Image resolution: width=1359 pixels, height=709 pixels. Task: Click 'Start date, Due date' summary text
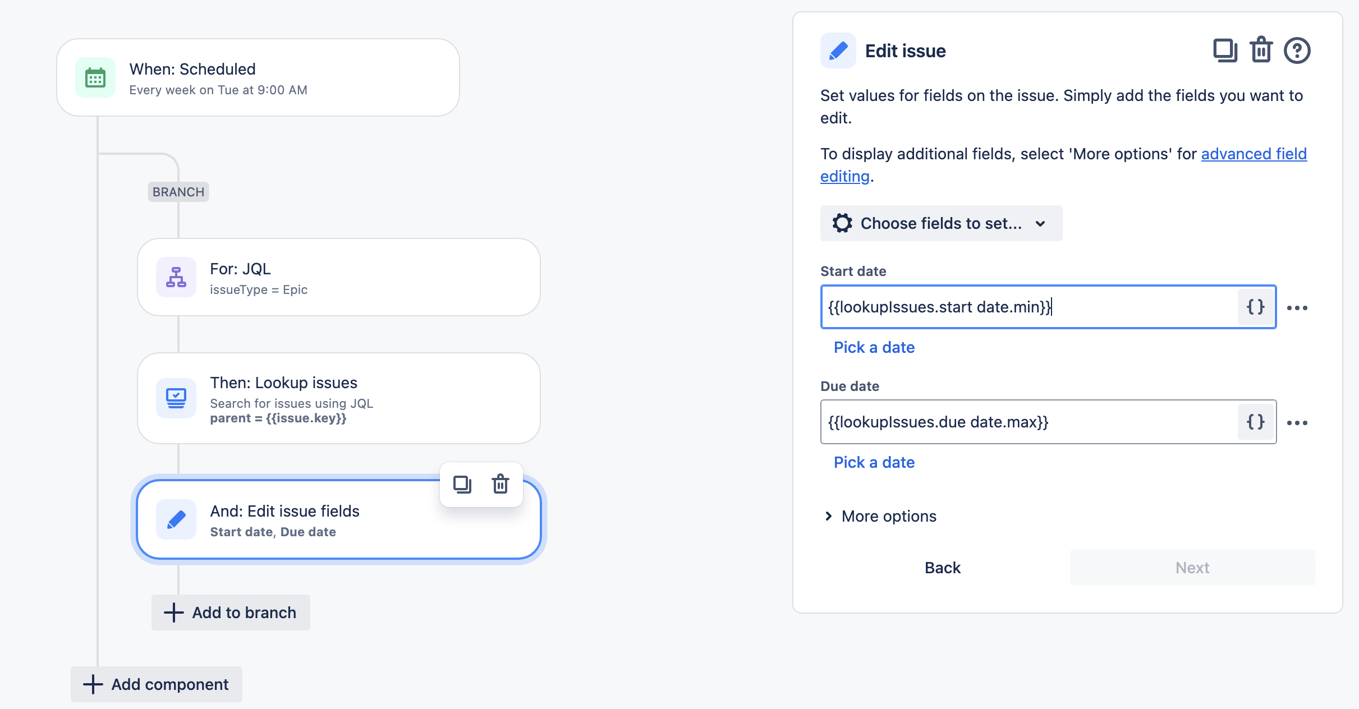pos(273,532)
